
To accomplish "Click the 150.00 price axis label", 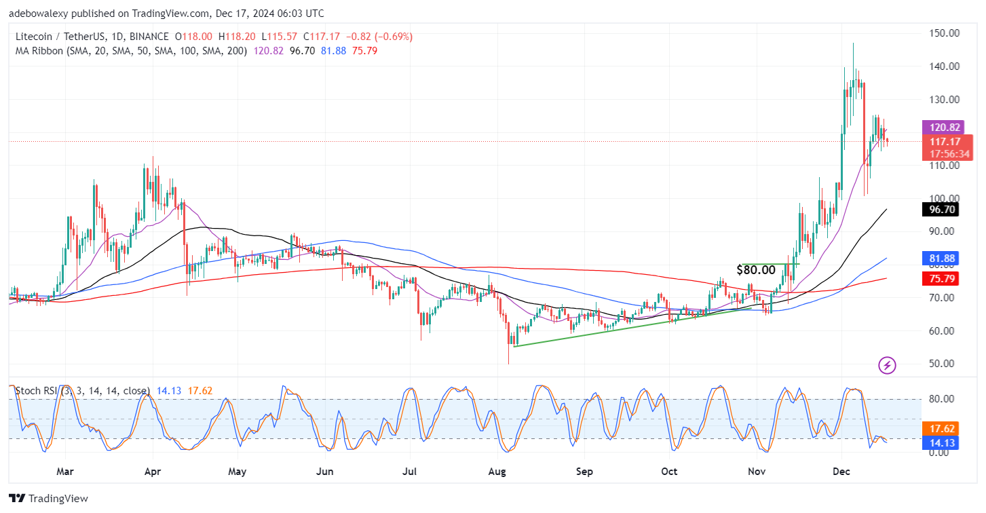I will tap(944, 33).
